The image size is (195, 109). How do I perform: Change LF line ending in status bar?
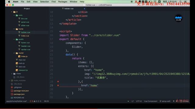pos(133,101)
